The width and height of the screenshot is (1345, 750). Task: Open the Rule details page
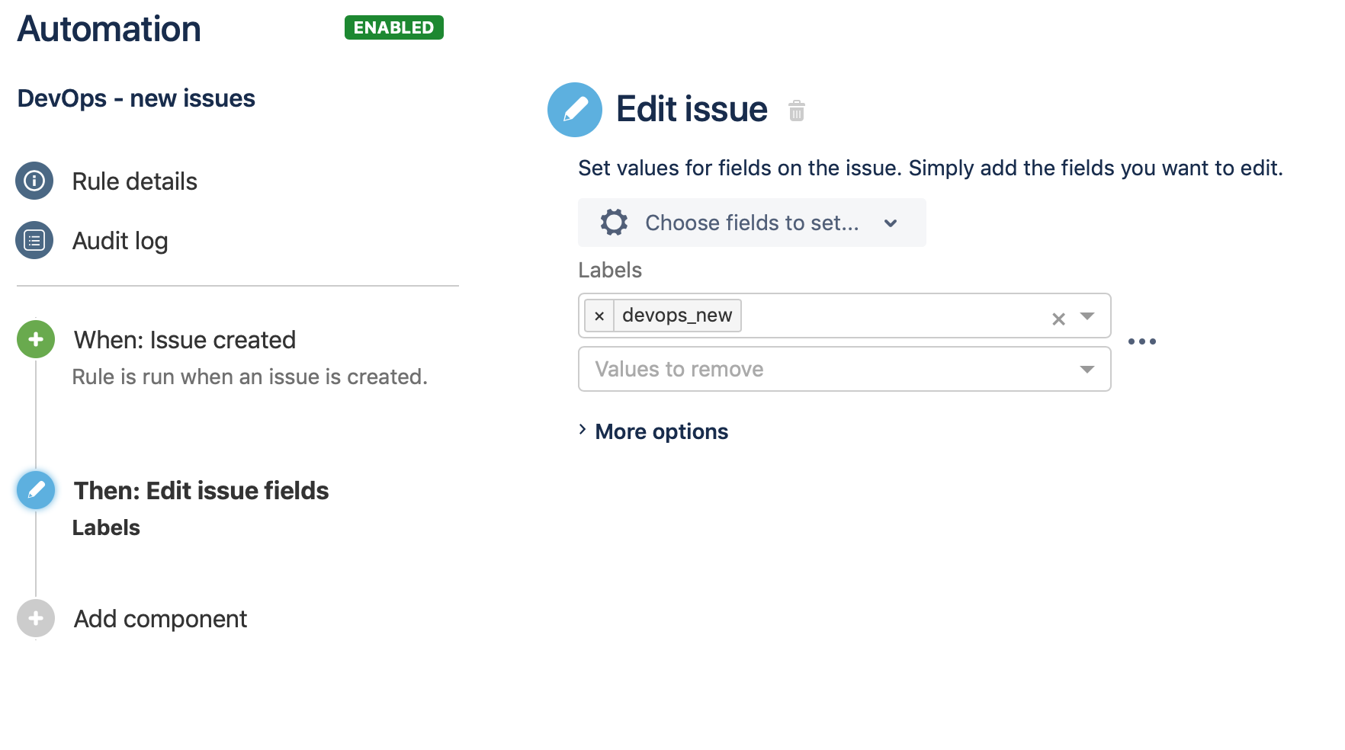(134, 181)
